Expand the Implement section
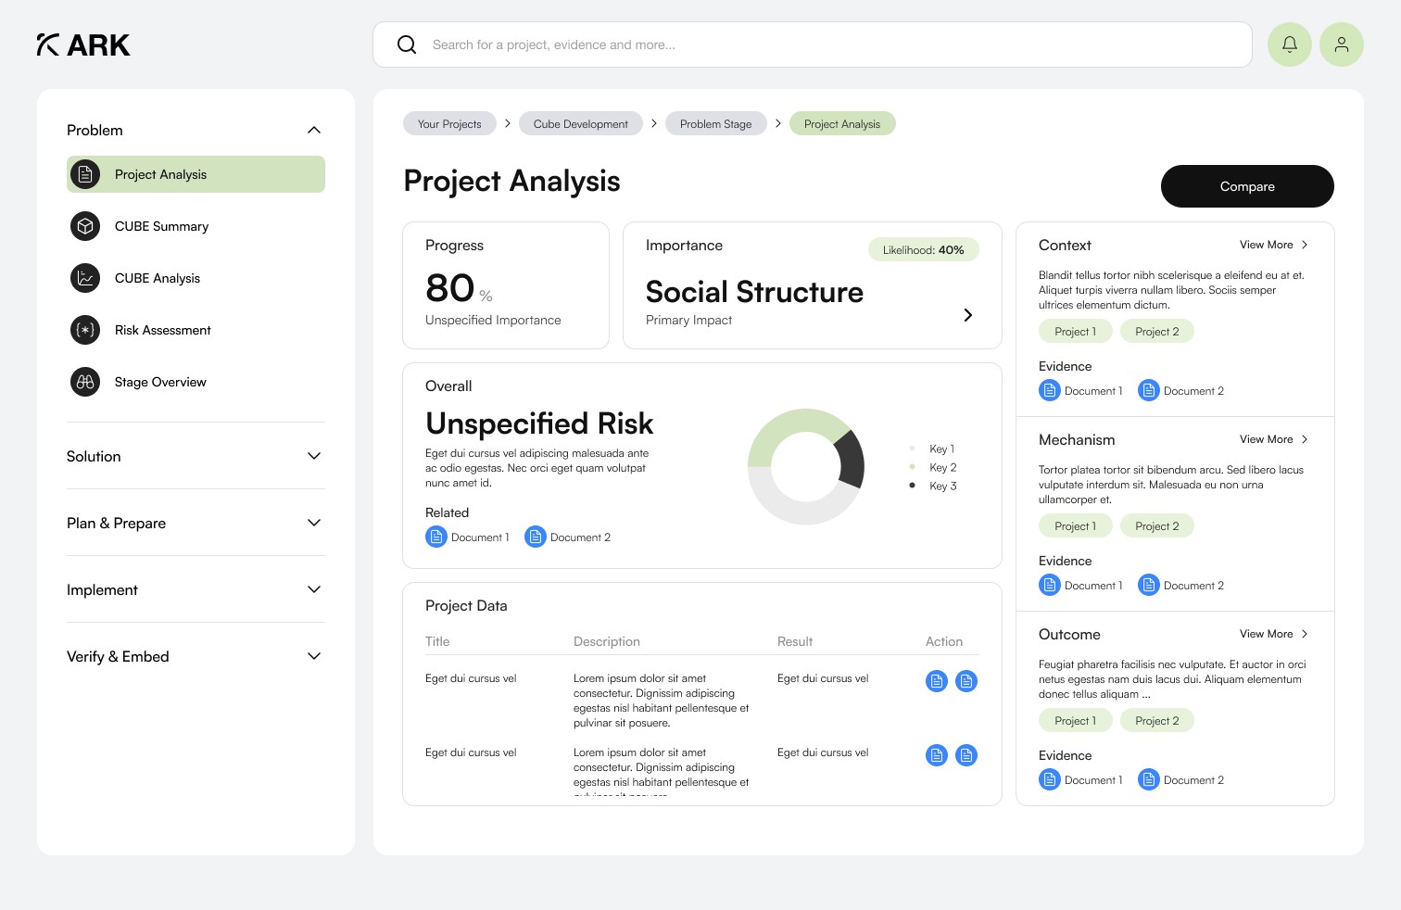The height and width of the screenshot is (910, 1401). pos(314,589)
